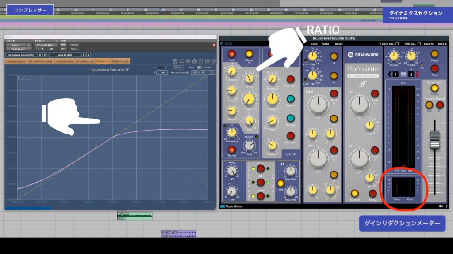Click the compressor Ratio knob

(x=249, y=78)
